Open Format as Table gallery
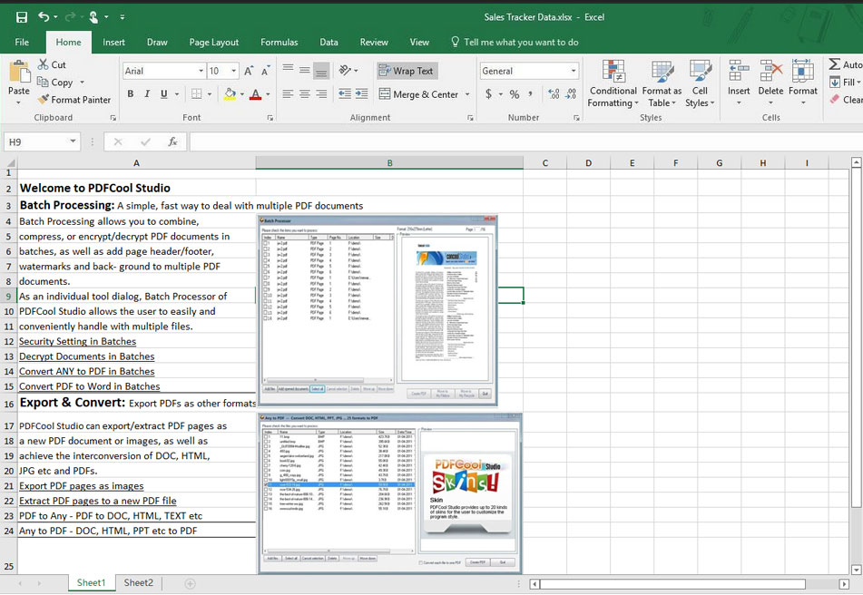Viewport: 863px width, 595px height. [x=662, y=83]
